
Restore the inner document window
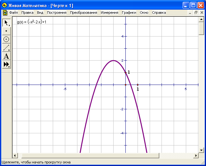tap(196, 13)
